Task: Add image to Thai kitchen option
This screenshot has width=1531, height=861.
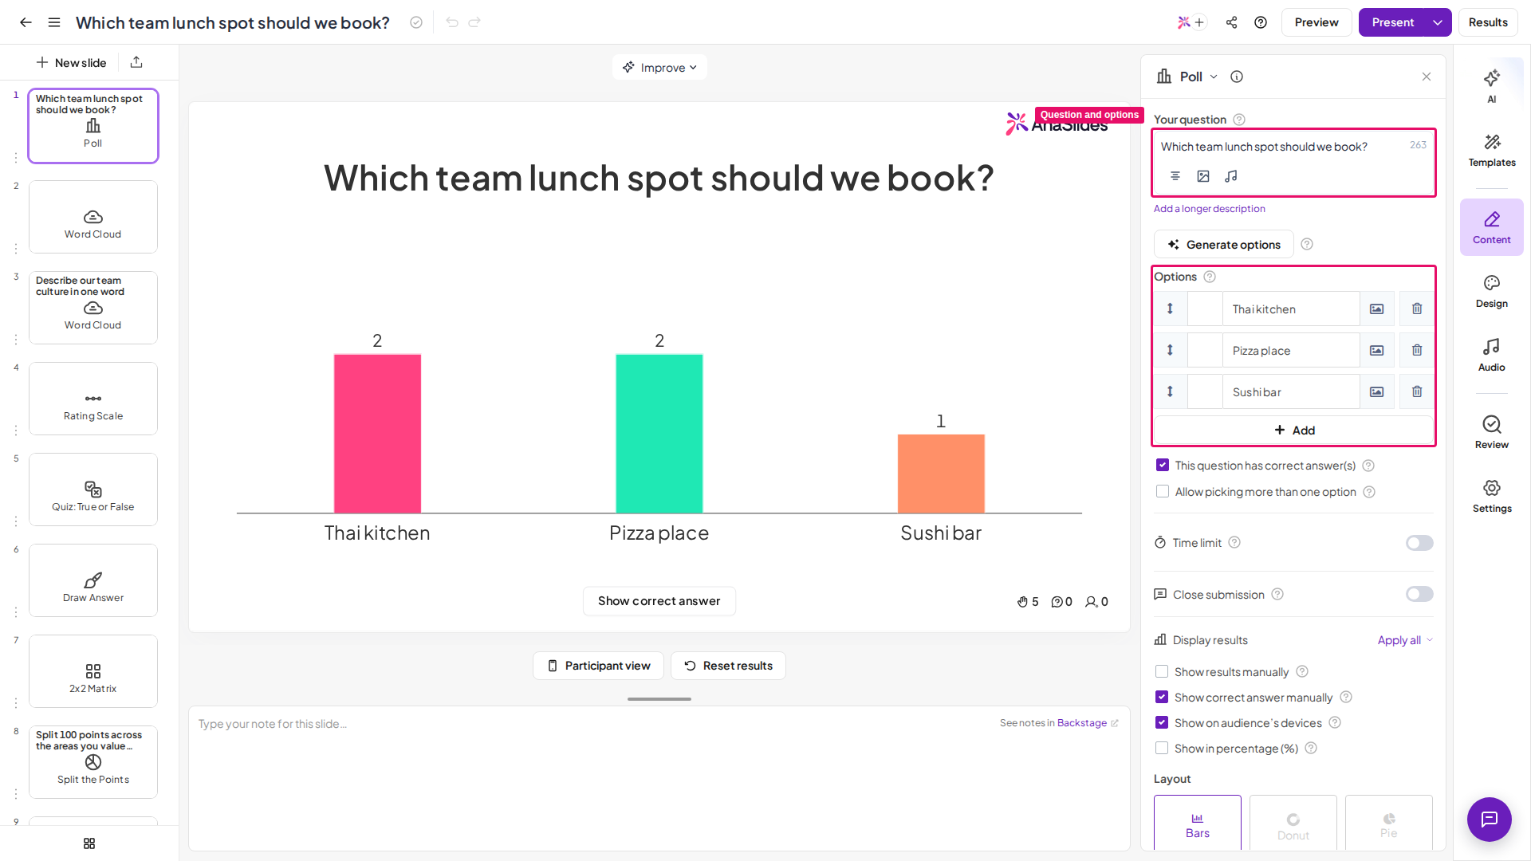Action: click(x=1376, y=309)
